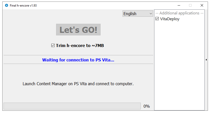Minimize the Final h-encore window
The width and height of the screenshot is (212, 113).
179,5
